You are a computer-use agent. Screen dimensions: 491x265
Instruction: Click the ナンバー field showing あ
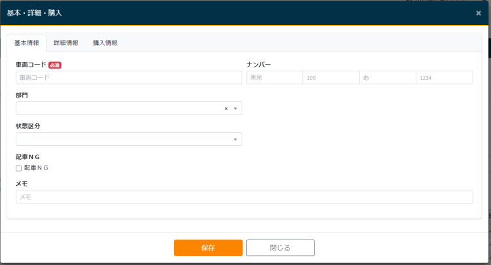coord(388,78)
